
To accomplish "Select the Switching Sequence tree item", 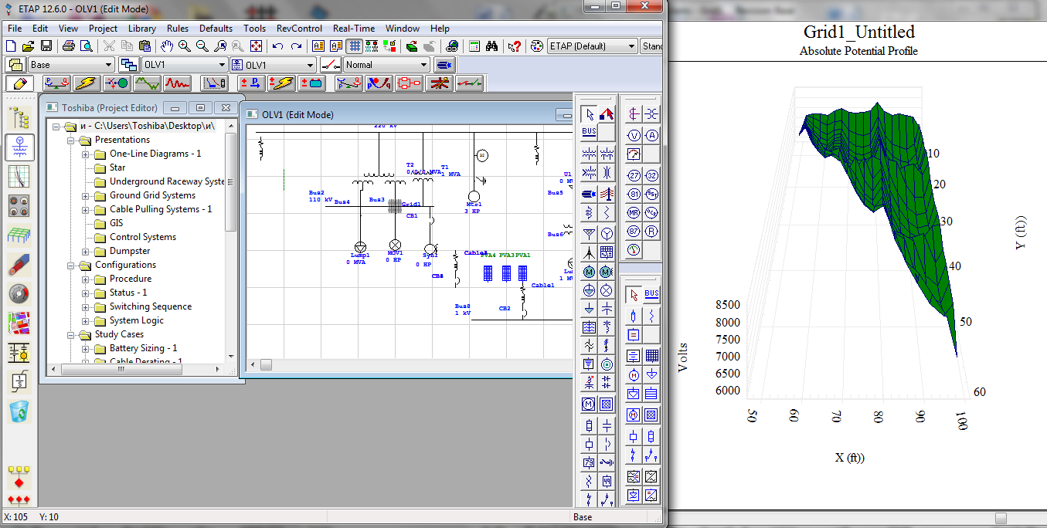I will point(150,306).
